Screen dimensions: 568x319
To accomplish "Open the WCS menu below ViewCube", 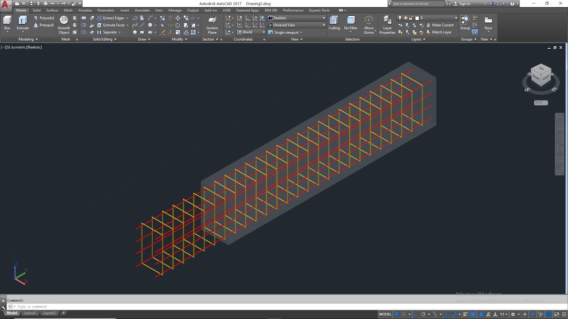I will pos(541,102).
